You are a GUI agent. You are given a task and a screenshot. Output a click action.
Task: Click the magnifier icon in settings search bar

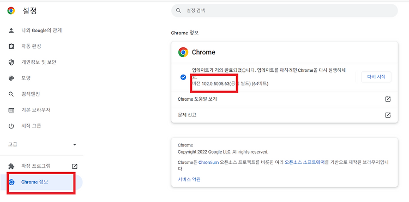[178, 11]
